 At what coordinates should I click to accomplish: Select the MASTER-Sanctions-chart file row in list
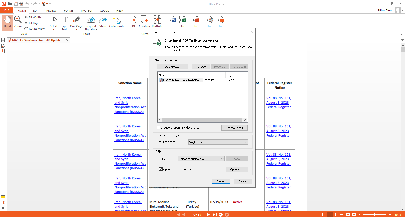pyautogui.click(x=202, y=80)
